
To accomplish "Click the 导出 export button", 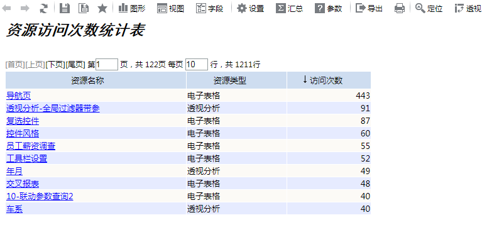I will 369,8.
